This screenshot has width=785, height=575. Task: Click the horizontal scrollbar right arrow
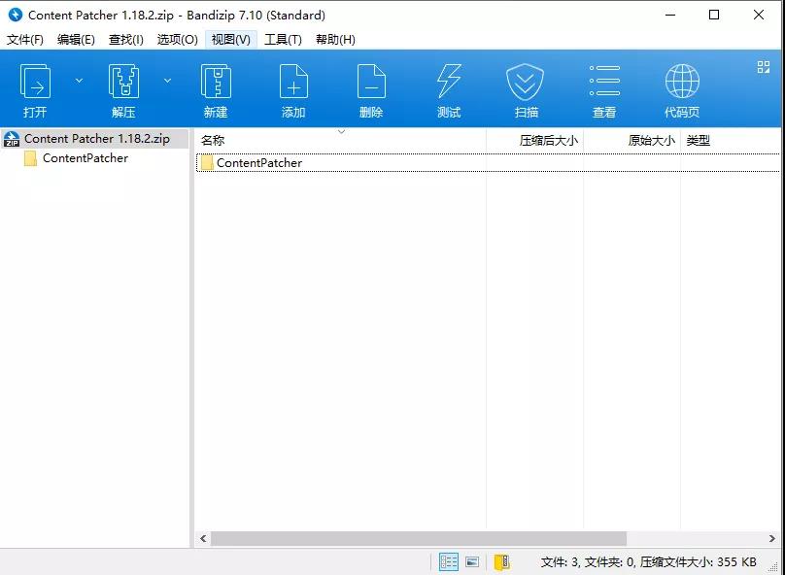(x=772, y=538)
